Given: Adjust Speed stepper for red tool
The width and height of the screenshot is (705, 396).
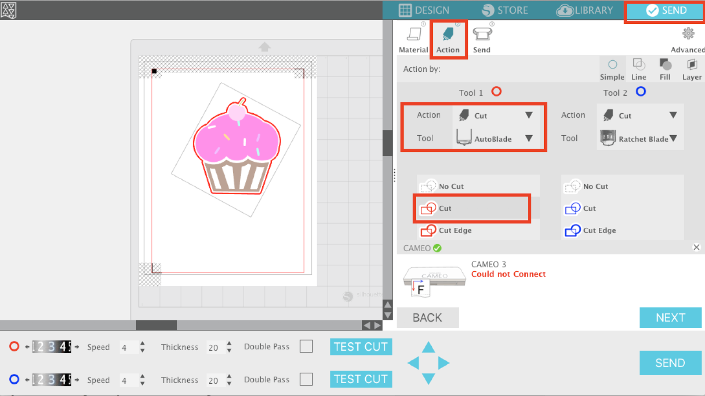Looking at the screenshot, I should click(142, 347).
